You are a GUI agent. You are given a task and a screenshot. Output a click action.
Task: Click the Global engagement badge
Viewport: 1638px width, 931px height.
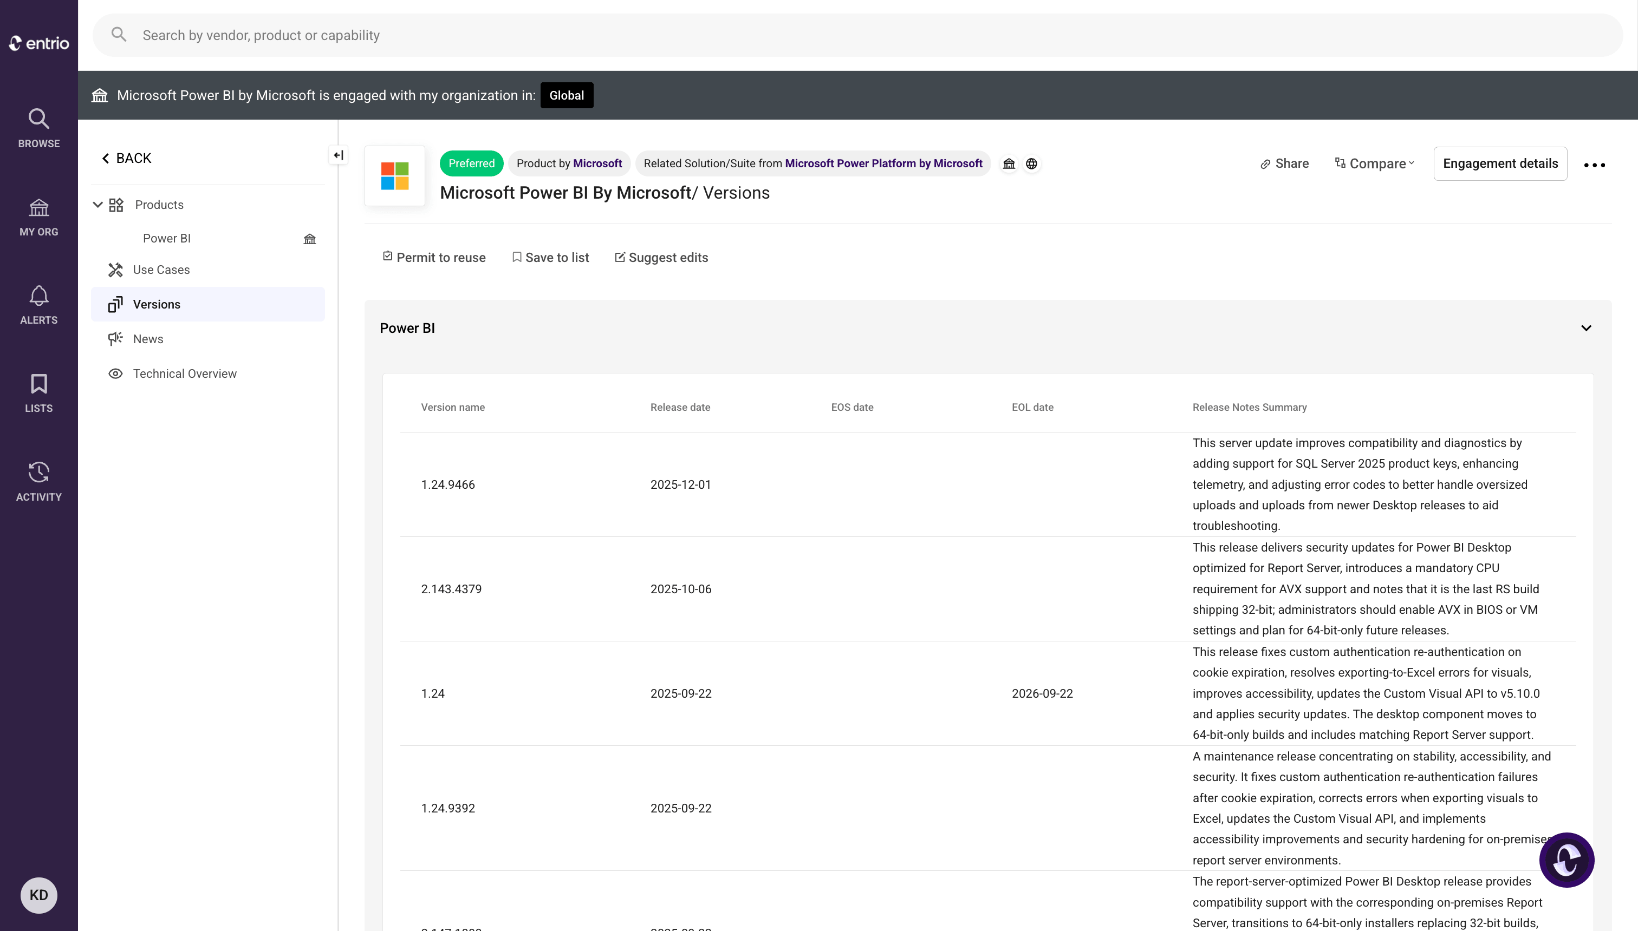(x=566, y=95)
